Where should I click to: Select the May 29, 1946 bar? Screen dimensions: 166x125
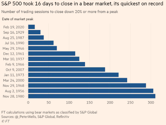click(42, 48)
